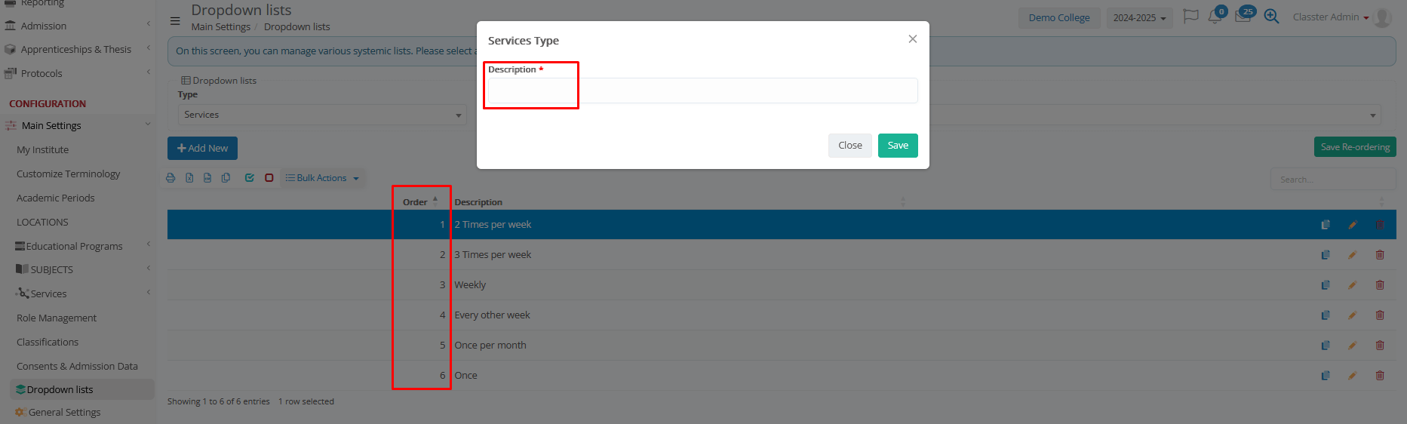Image resolution: width=1407 pixels, height=424 pixels.
Task: Click the notifications bell icon
Action: [1214, 17]
